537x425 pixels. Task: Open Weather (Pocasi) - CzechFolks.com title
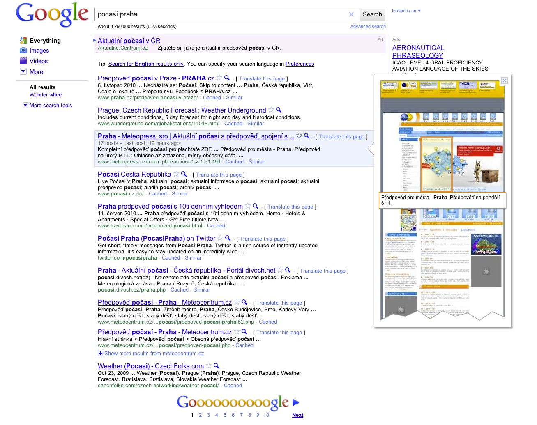click(151, 366)
